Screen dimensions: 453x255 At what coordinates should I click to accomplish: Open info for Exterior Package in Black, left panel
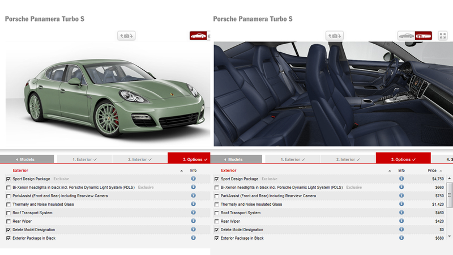pyautogui.click(x=193, y=237)
